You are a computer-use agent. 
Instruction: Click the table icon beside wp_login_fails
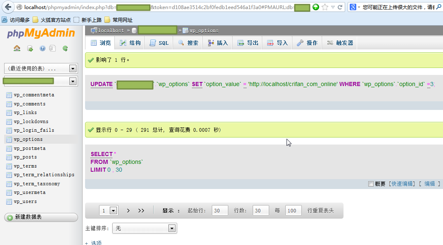pos(9,131)
